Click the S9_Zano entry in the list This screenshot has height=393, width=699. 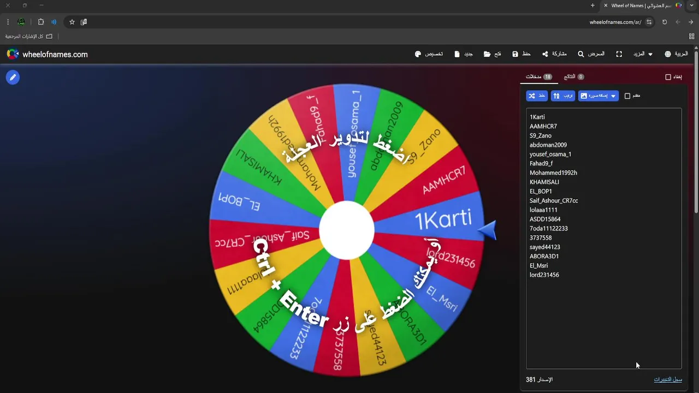point(541,135)
